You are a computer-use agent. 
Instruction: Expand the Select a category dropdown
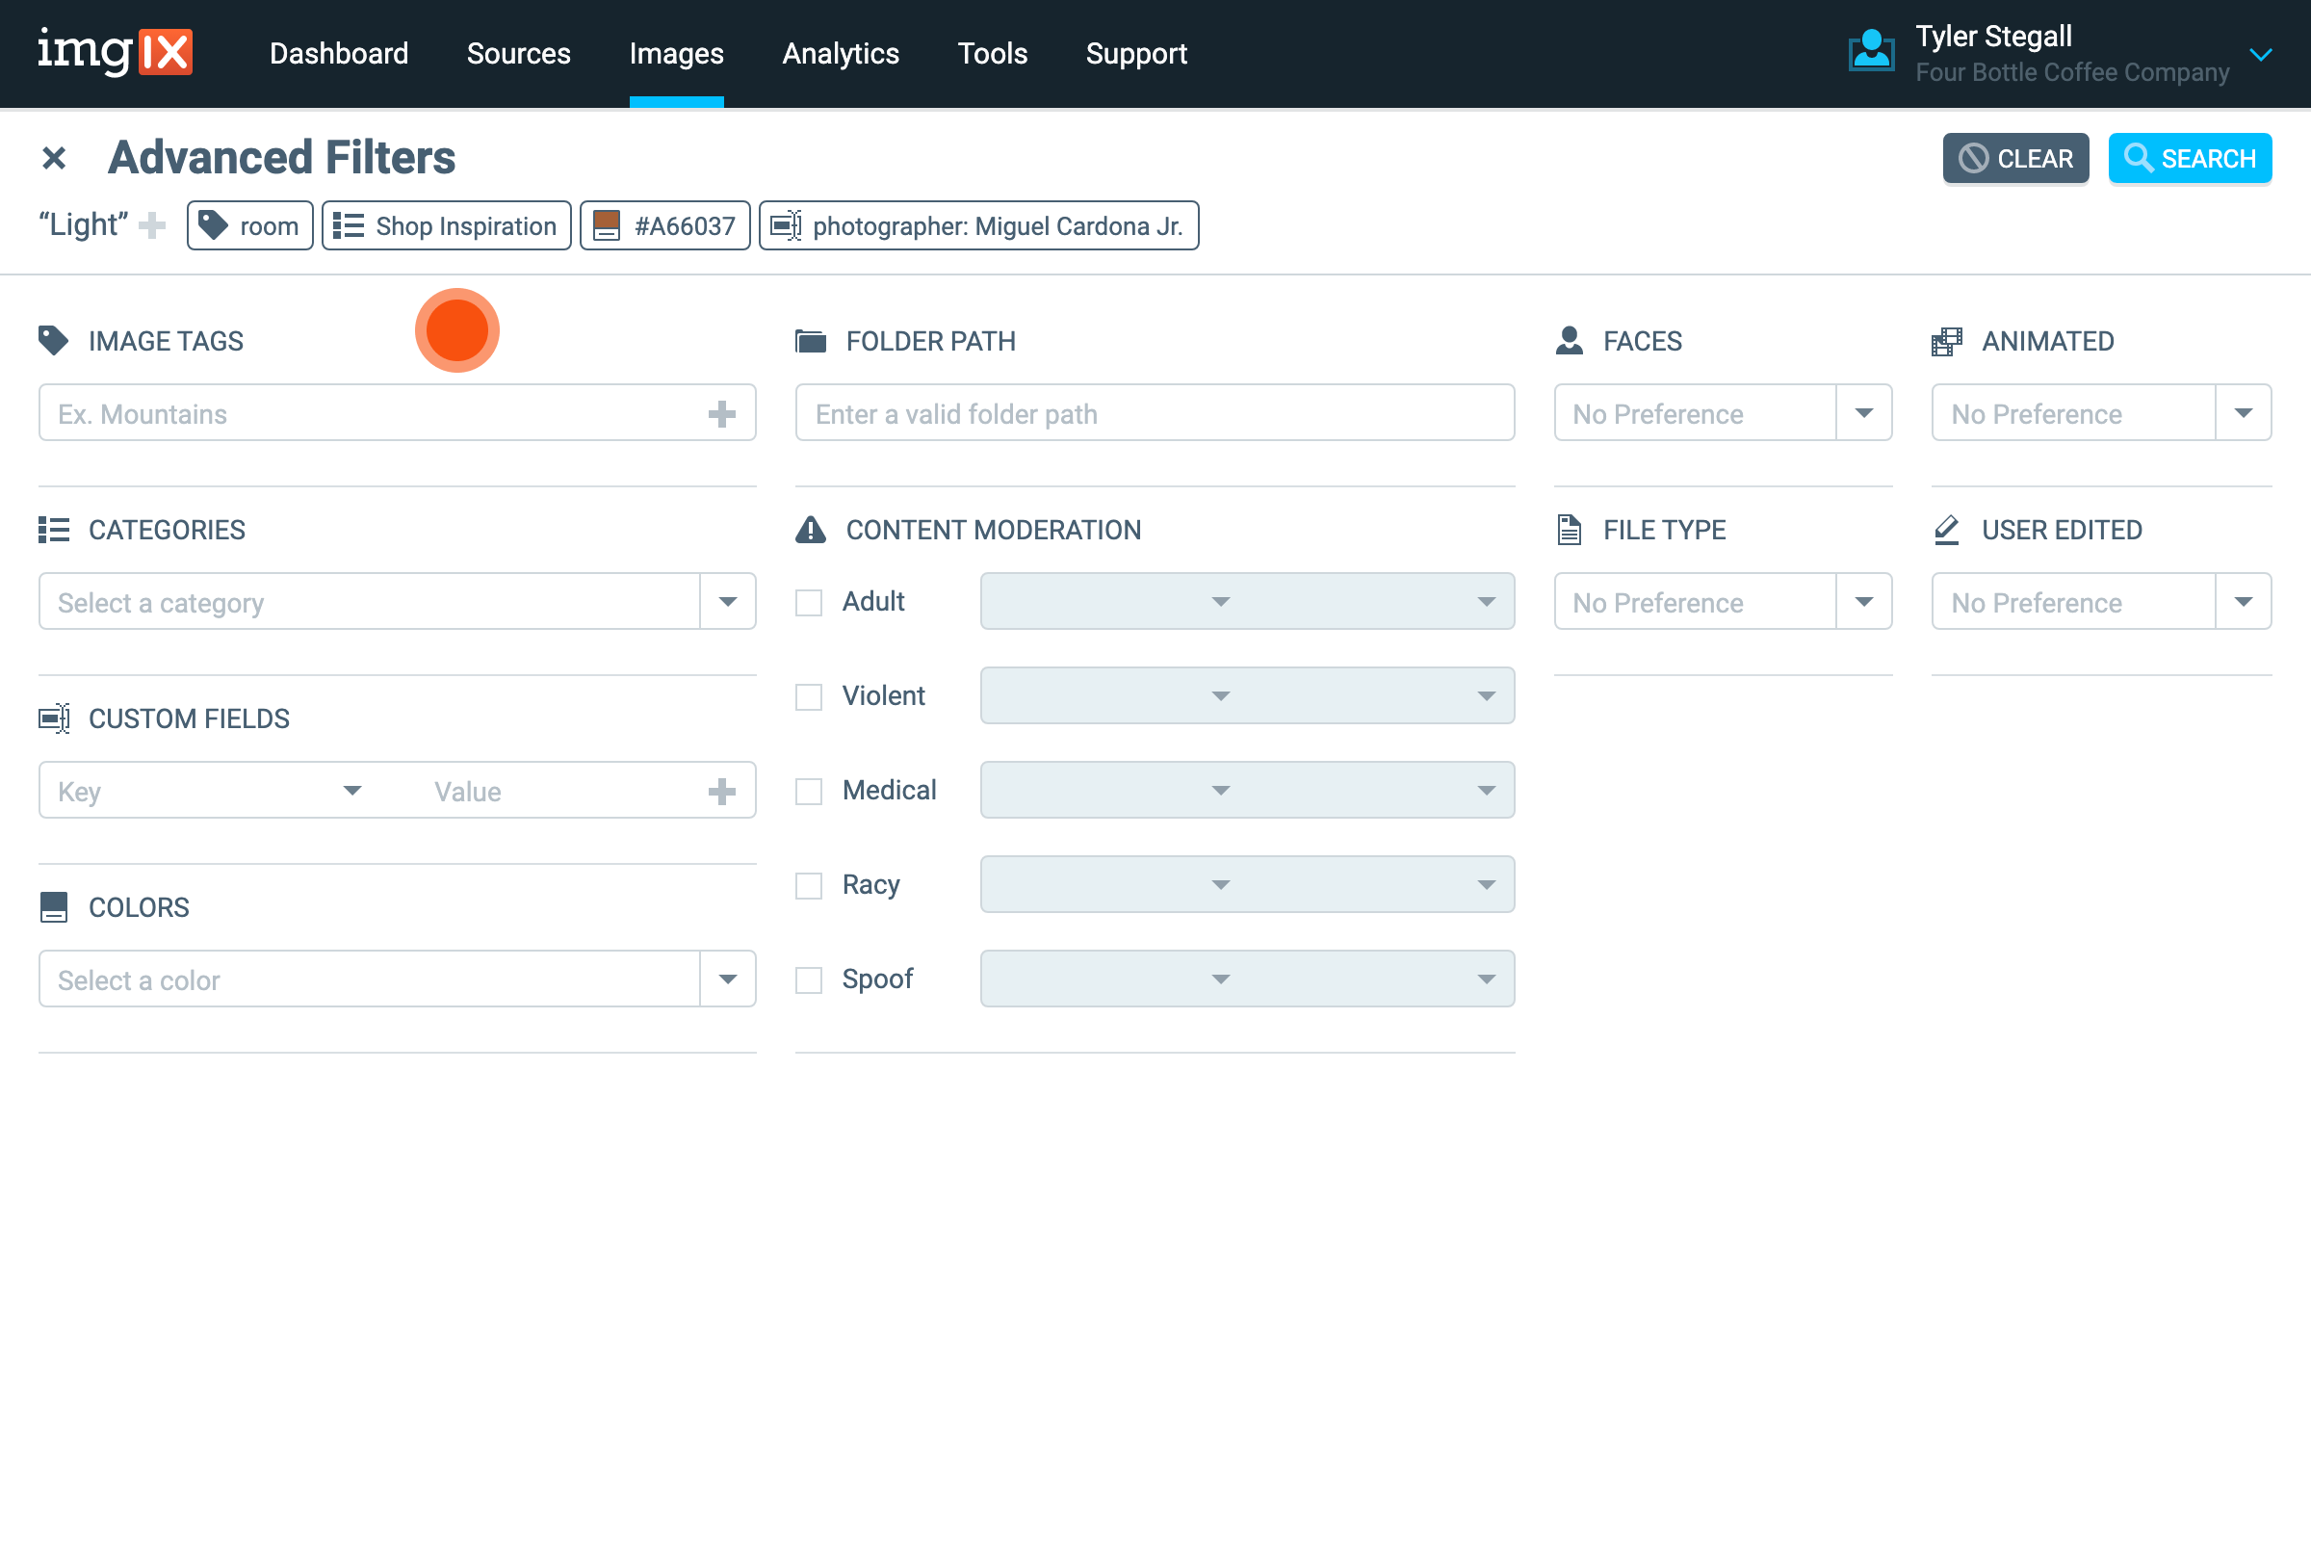pyautogui.click(x=728, y=603)
